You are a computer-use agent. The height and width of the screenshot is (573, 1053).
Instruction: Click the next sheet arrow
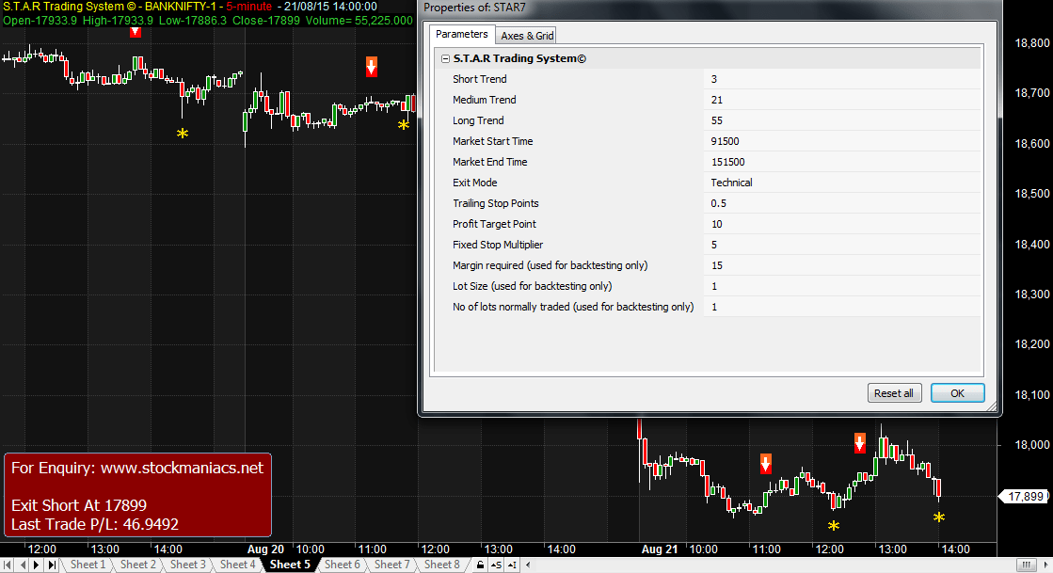(x=38, y=565)
